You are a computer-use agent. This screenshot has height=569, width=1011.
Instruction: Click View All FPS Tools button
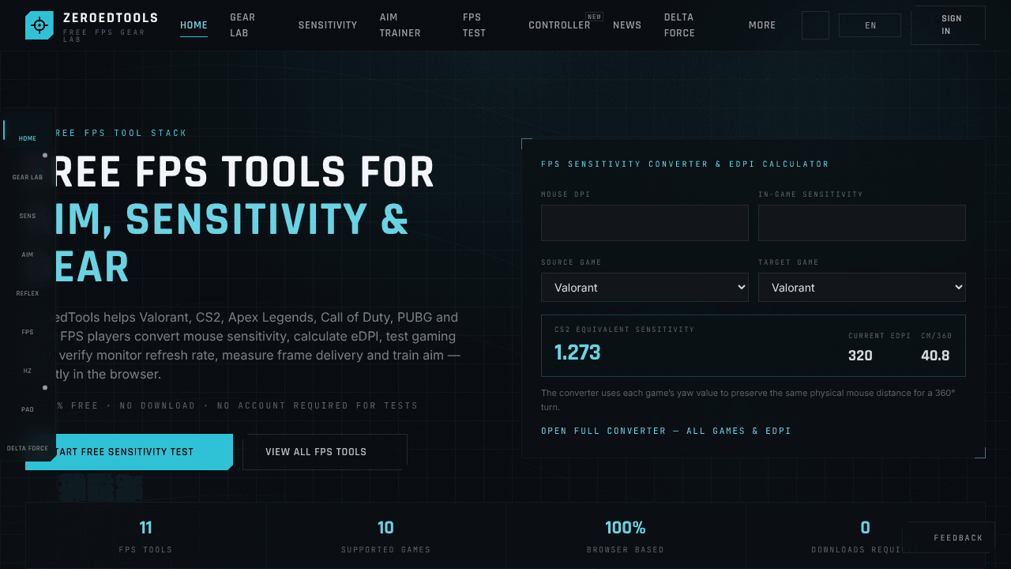point(325,452)
